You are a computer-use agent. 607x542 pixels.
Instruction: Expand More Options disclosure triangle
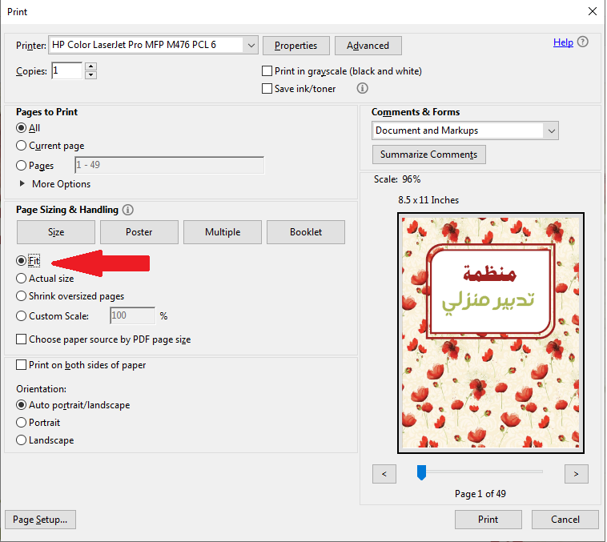[22, 184]
